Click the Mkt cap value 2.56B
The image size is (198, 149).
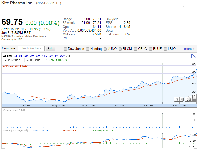pos(97,34)
